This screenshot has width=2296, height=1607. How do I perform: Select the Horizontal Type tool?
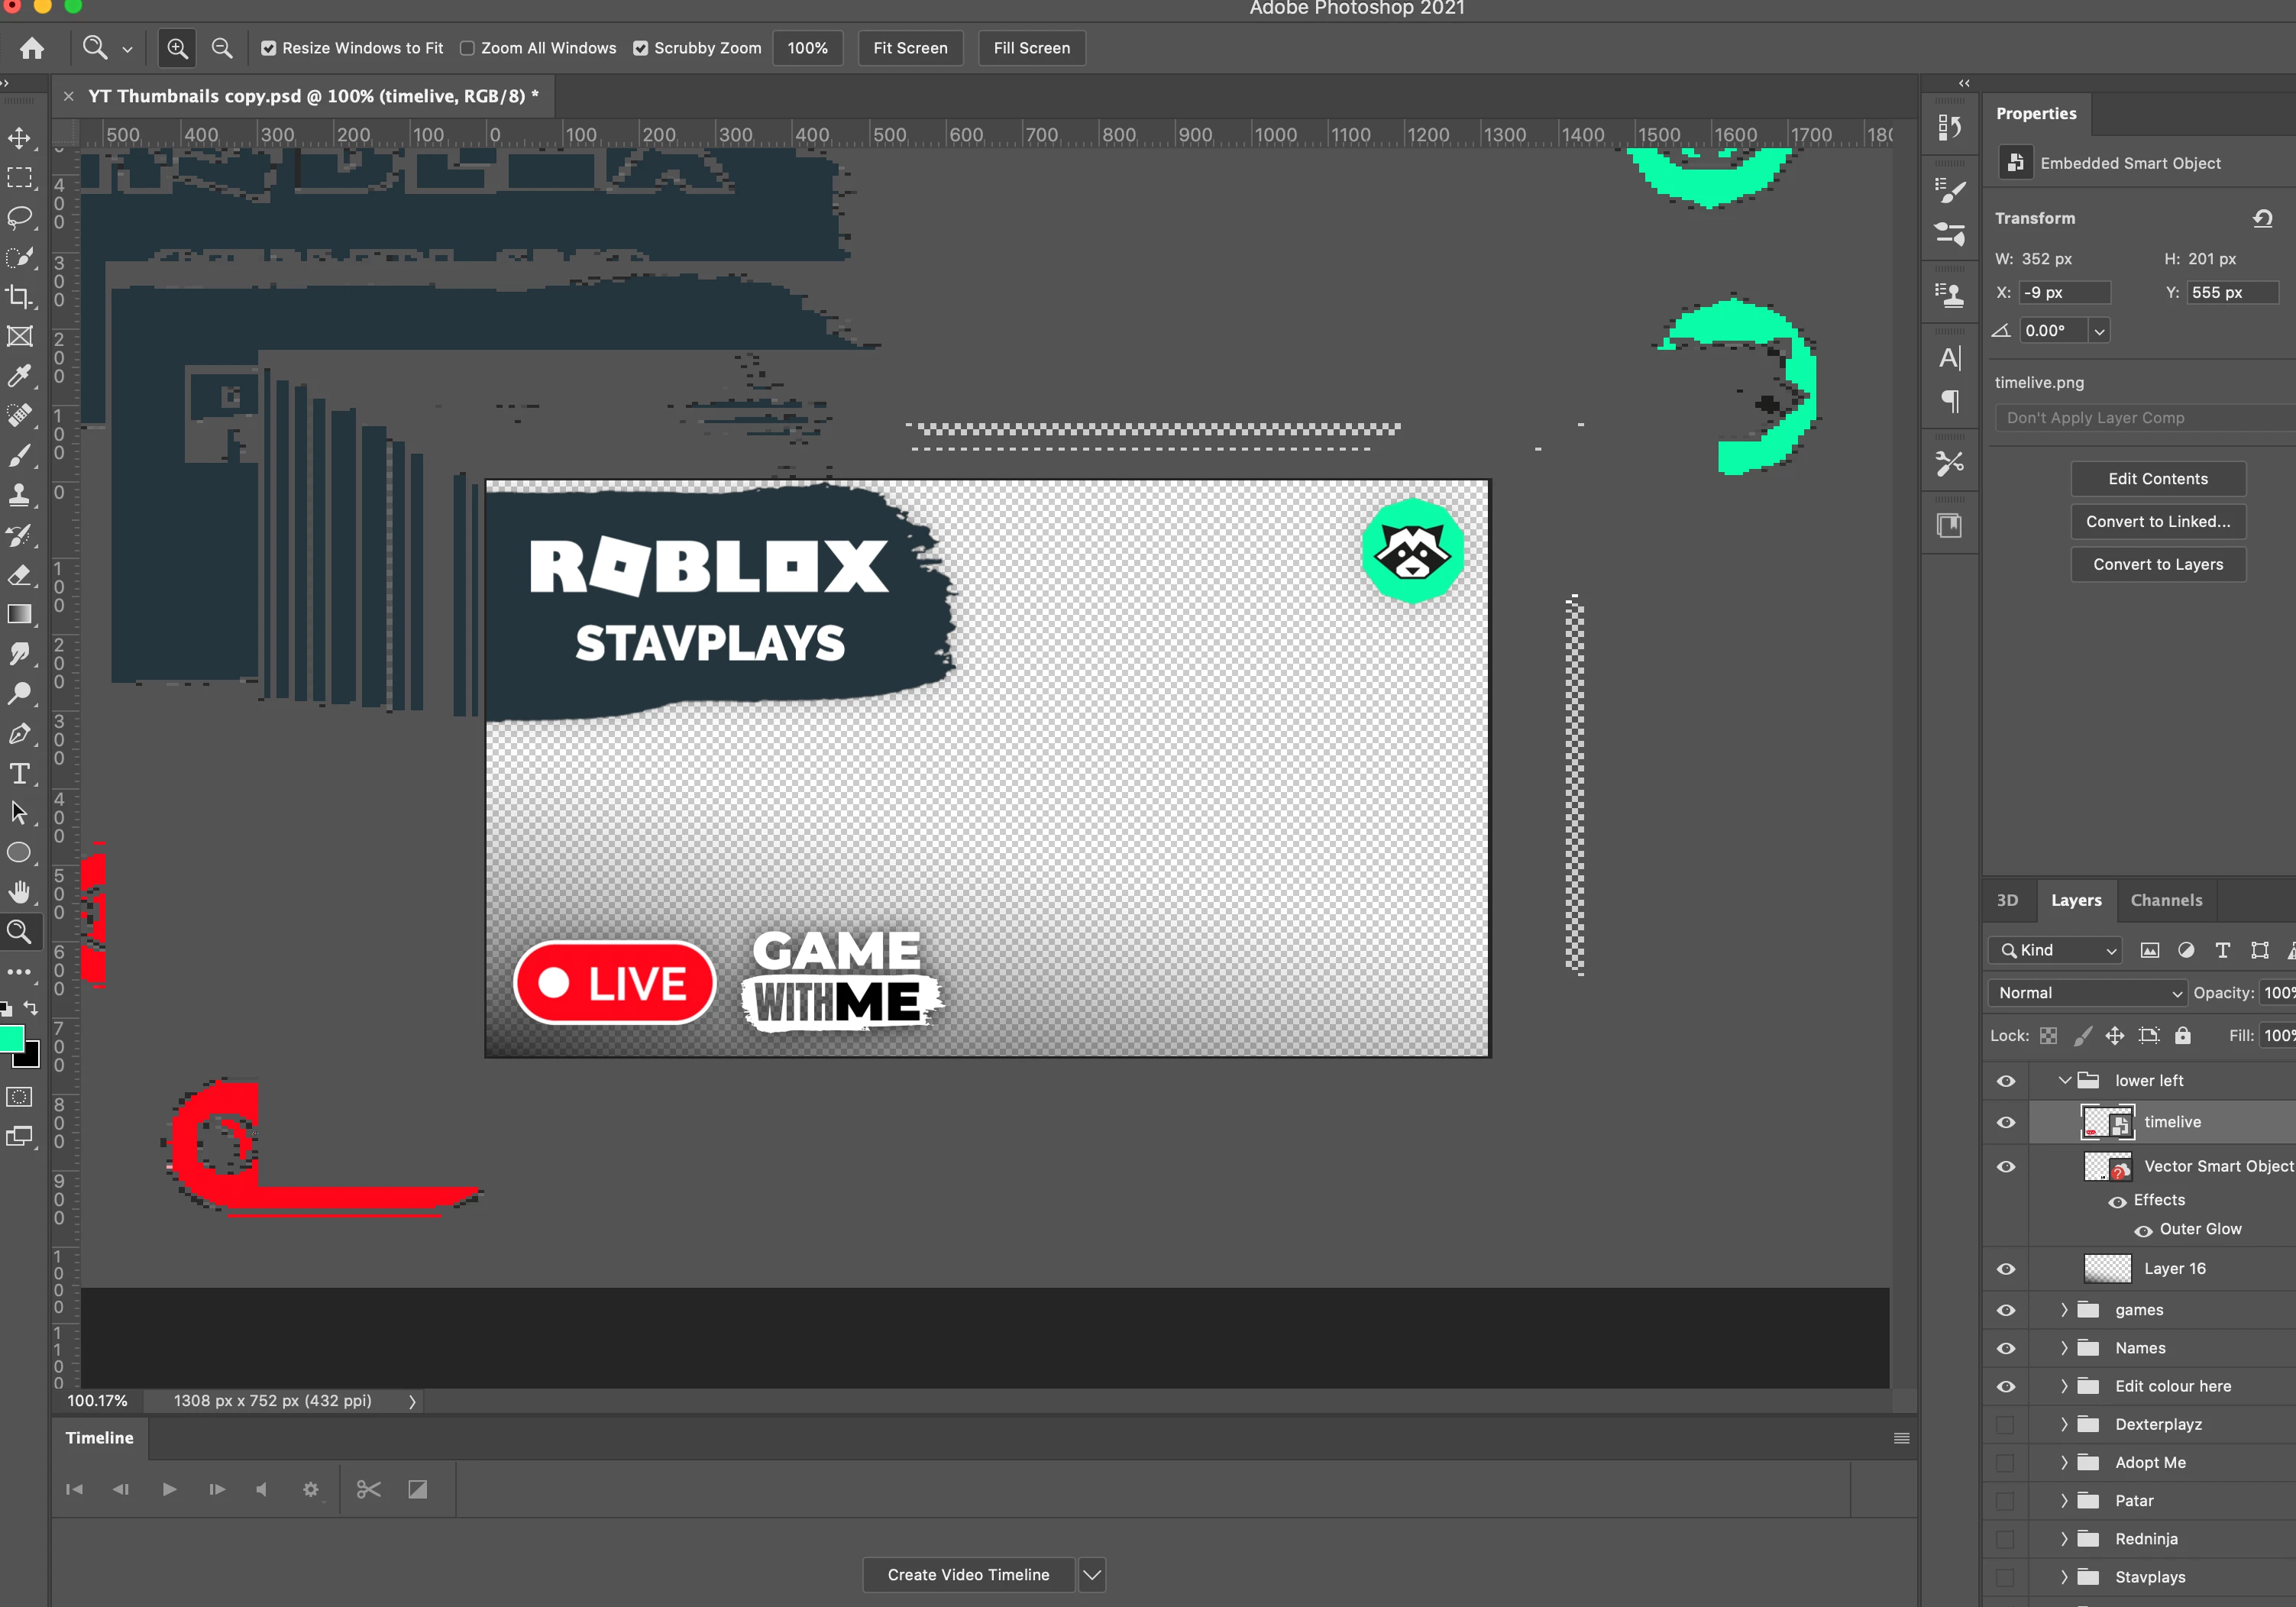pyautogui.click(x=20, y=773)
